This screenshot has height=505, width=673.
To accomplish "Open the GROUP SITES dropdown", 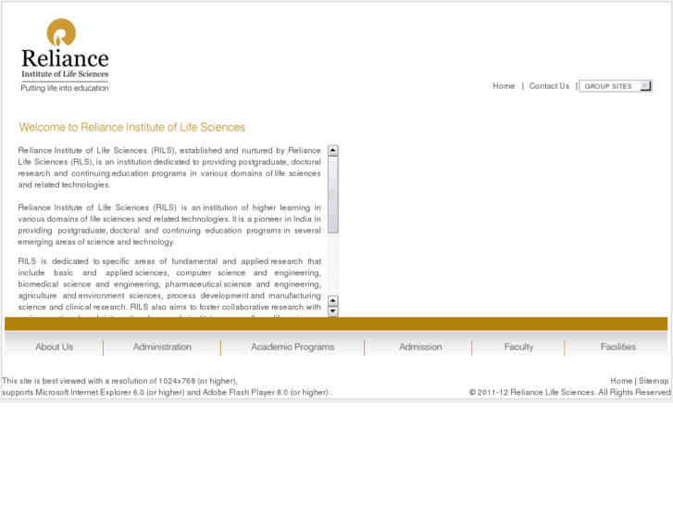I will (615, 86).
